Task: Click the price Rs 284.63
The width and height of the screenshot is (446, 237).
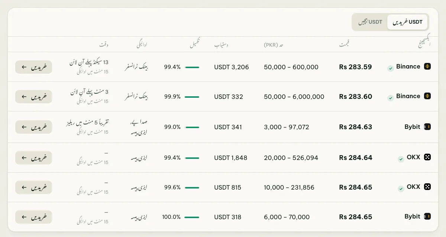Action: pyautogui.click(x=355, y=127)
